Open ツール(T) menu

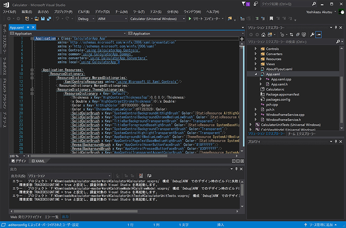(138, 12)
